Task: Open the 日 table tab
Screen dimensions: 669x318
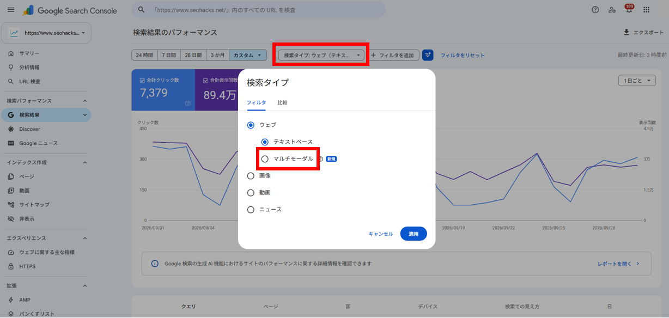Action: 609,307
